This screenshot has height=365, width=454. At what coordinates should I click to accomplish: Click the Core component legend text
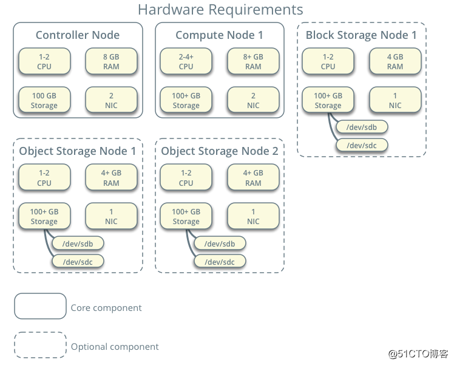pos(106,308)
